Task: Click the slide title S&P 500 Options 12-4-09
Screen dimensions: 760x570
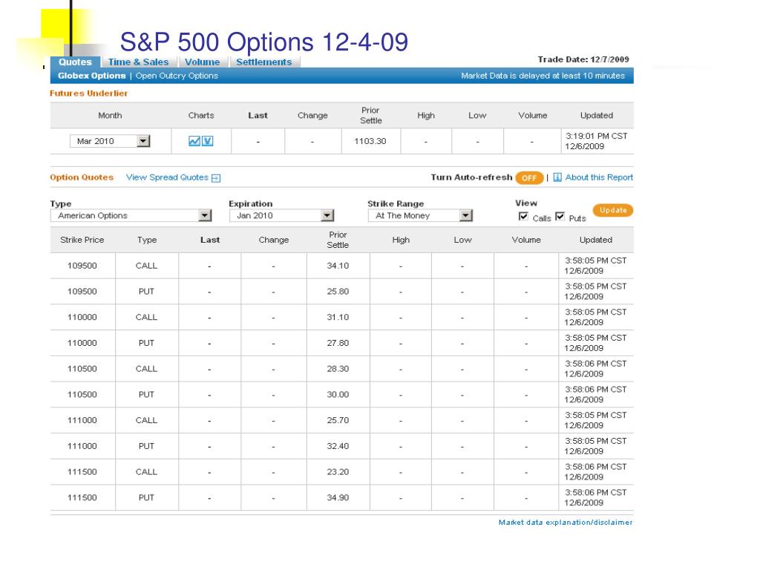Action: pos(264,42)
